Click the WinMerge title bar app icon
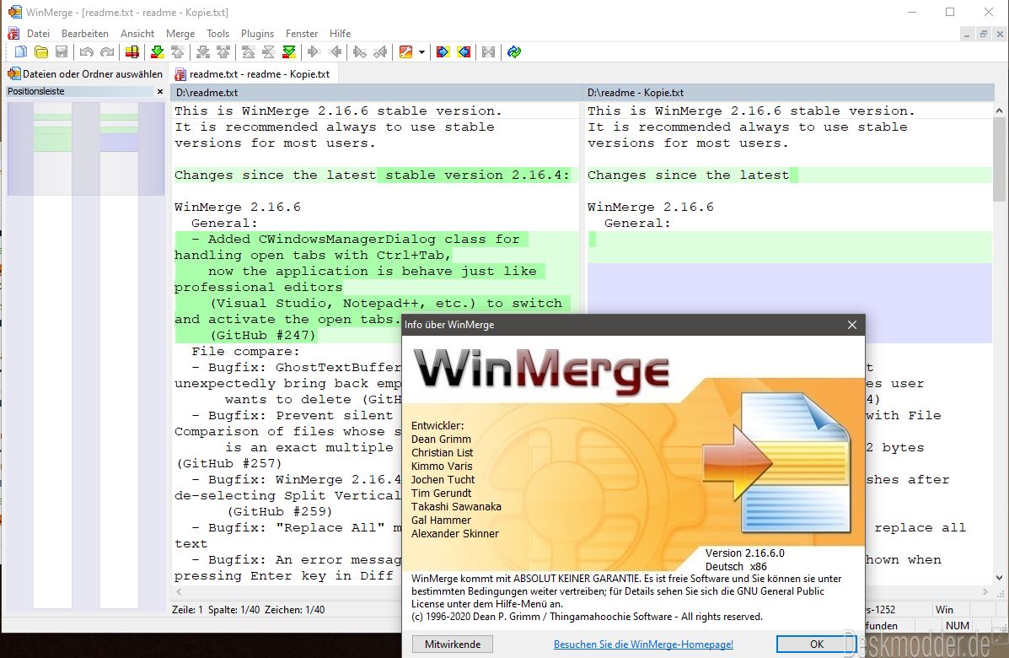 [x=14, y=12]
